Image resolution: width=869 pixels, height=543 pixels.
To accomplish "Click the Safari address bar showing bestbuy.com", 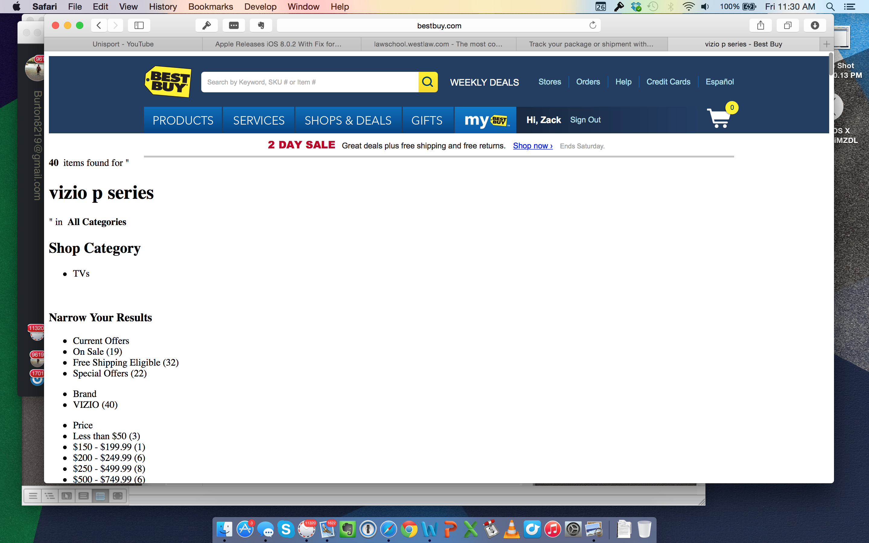I will click(439, 25).
